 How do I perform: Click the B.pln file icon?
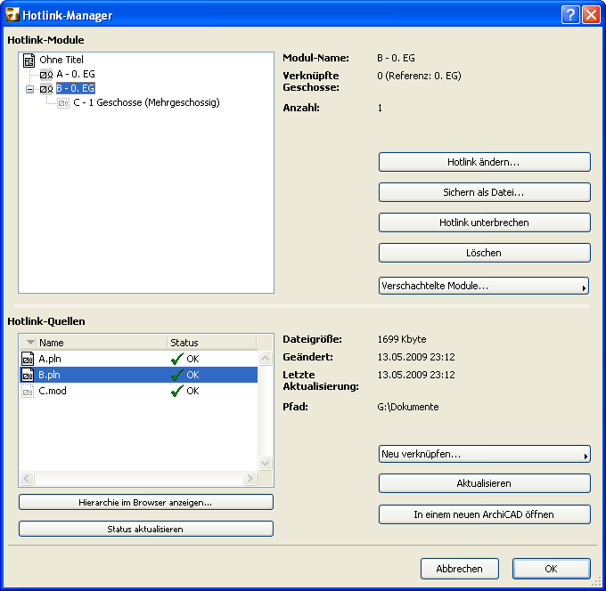[28, 375]
